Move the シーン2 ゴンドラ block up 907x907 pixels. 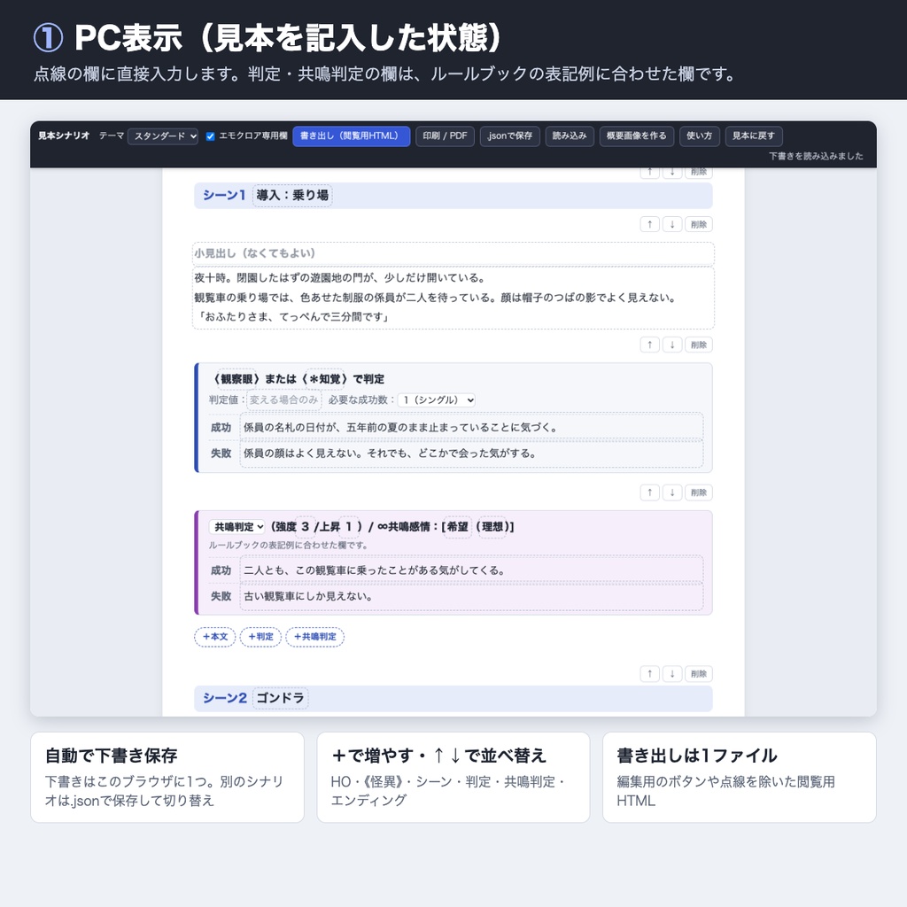pos(650,674)
